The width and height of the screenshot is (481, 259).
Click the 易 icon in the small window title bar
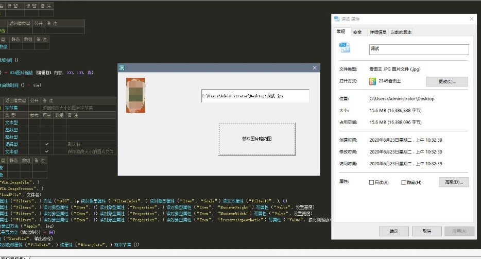pos(122,68)
